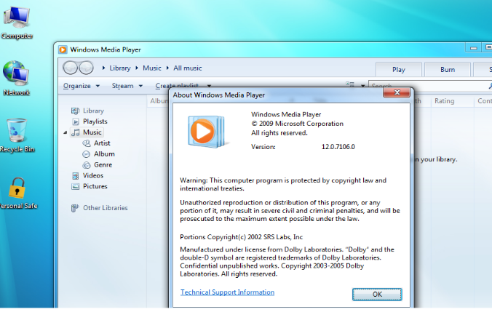492x312 pixels.
Task: Open the Technical Support Information link
Action: pos(227,292)
